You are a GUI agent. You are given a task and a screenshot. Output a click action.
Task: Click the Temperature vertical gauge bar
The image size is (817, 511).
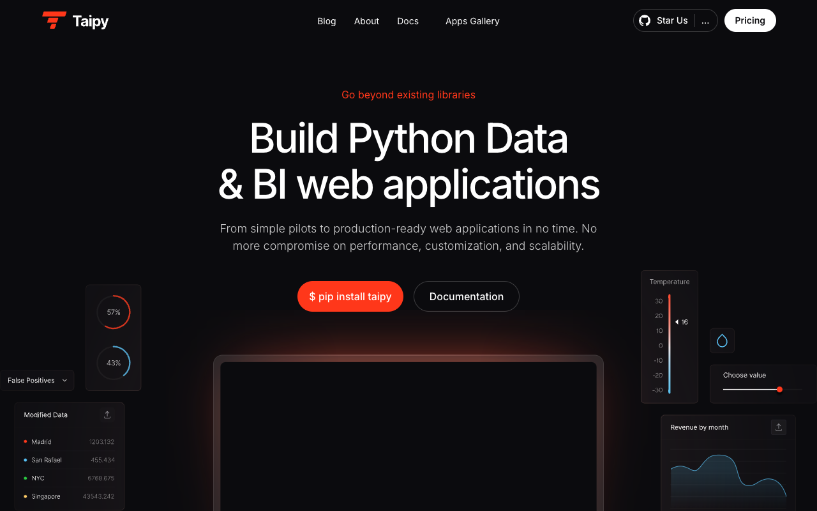point(669,344)
